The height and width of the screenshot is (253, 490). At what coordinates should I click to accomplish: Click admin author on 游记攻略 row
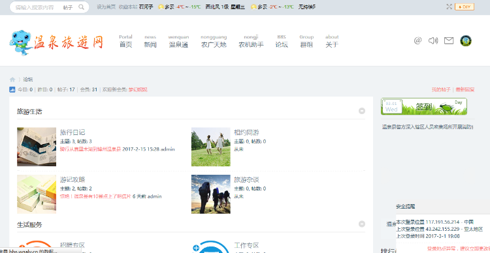[155, 196]
